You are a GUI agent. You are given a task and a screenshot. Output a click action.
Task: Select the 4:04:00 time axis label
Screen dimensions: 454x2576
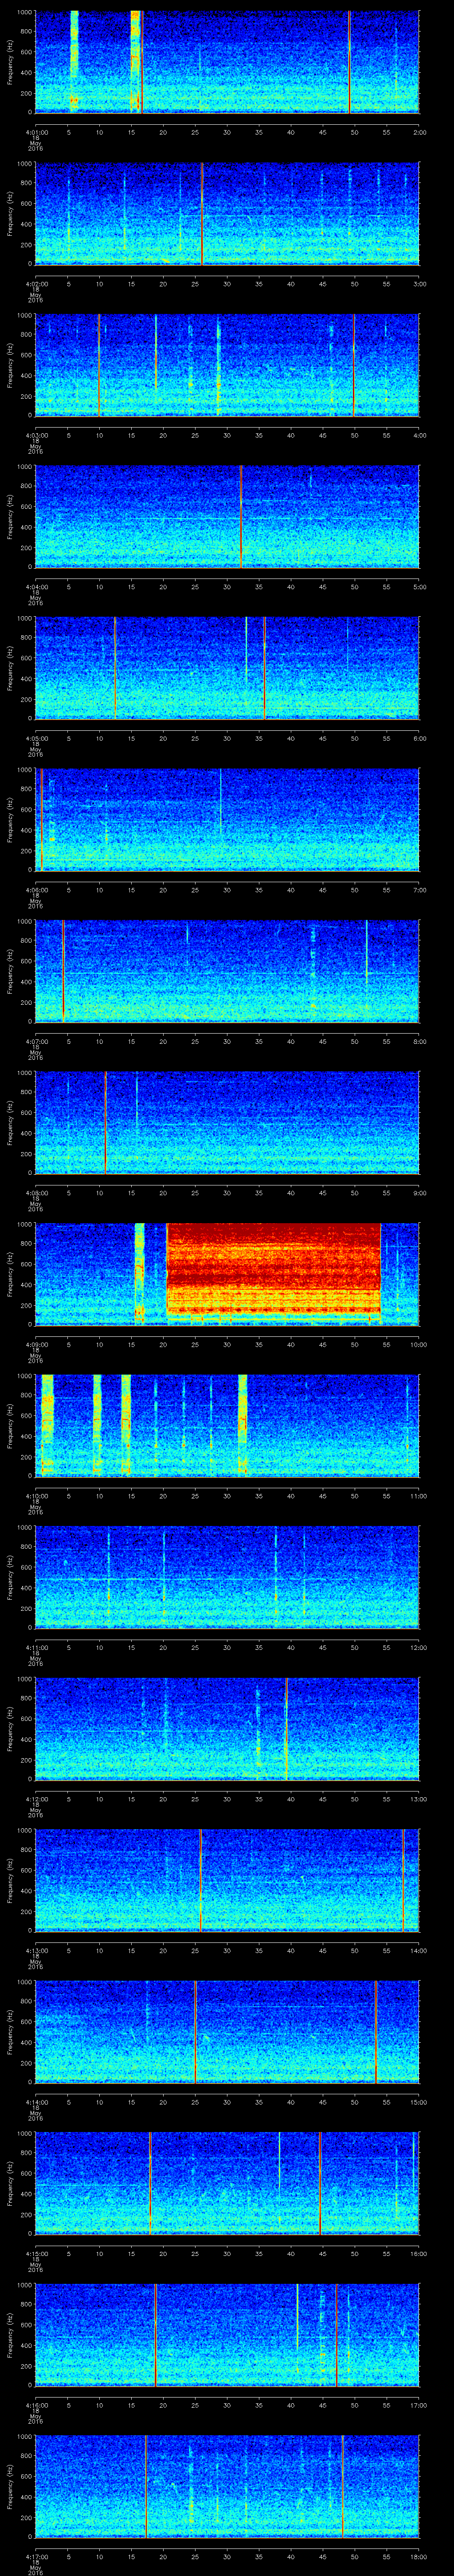[x=36, y=586]
